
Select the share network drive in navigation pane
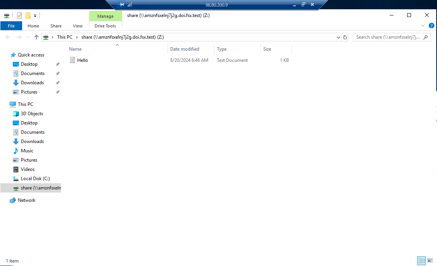click(x=31, y=188)
